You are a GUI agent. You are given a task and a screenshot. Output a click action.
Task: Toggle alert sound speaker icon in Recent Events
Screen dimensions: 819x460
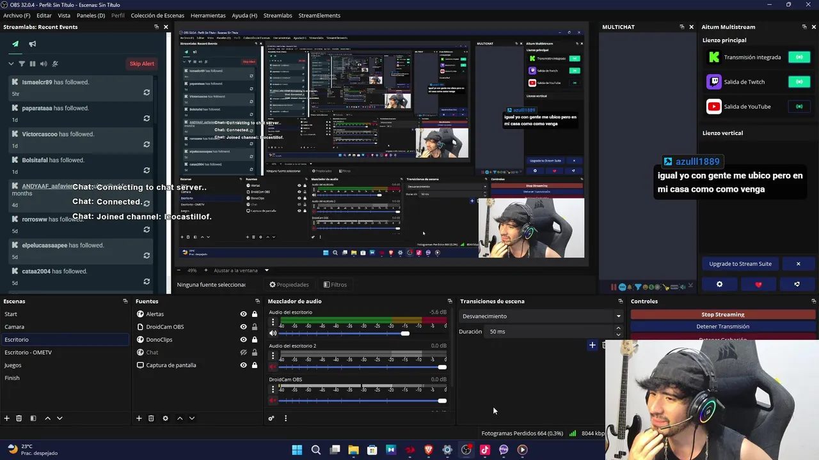44,64
